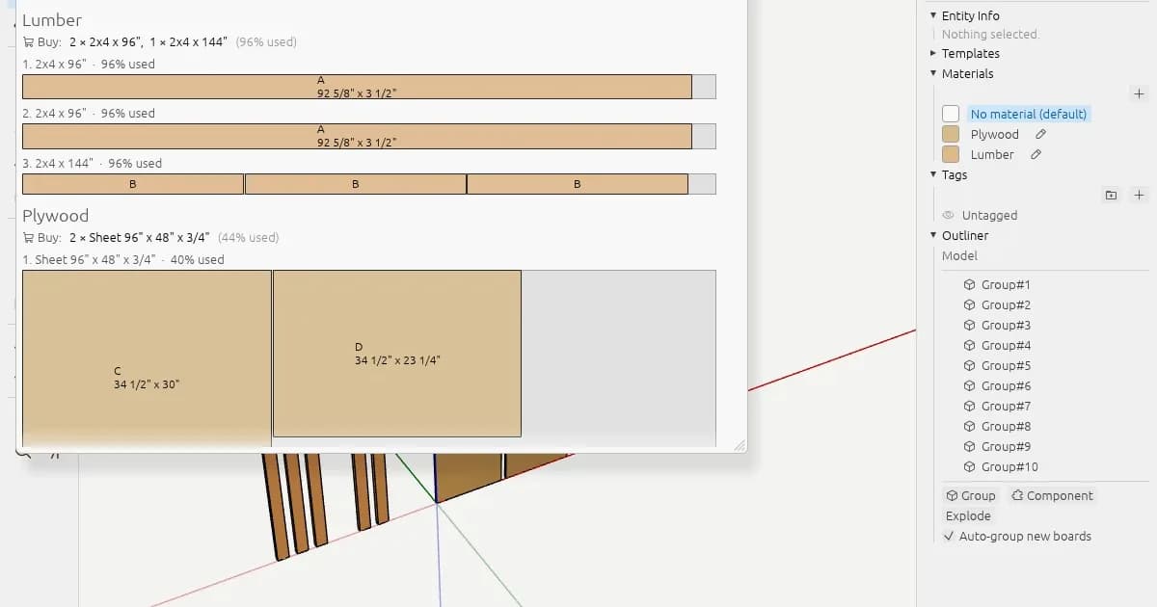Select Group#2 in the Outliner

pos(1006,304)
